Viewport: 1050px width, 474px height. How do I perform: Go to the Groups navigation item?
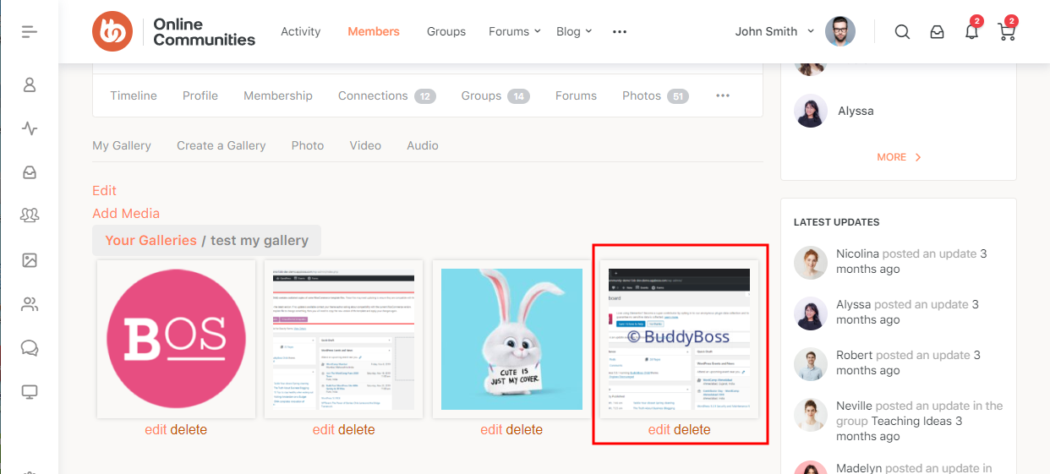point(446,31)
